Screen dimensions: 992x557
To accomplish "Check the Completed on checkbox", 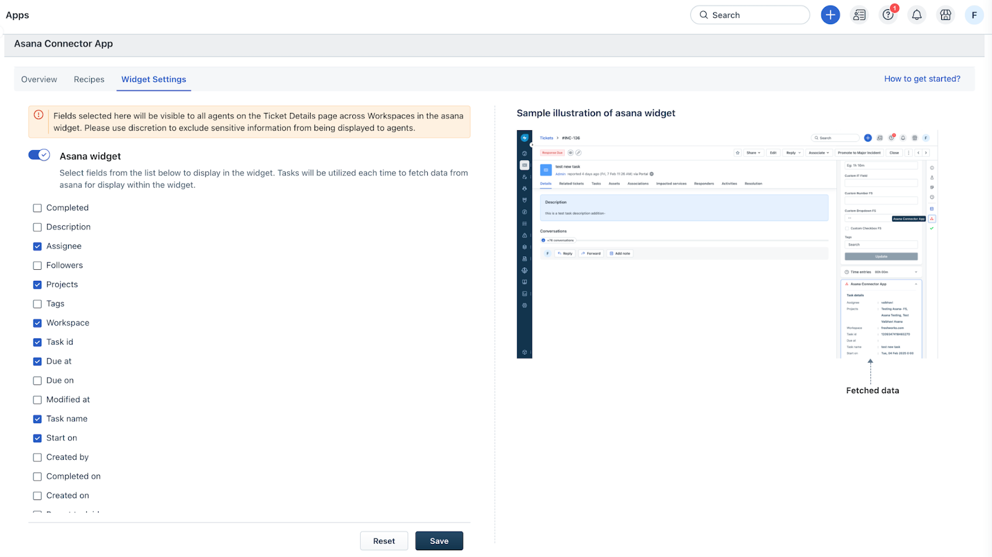I will 37,477.
